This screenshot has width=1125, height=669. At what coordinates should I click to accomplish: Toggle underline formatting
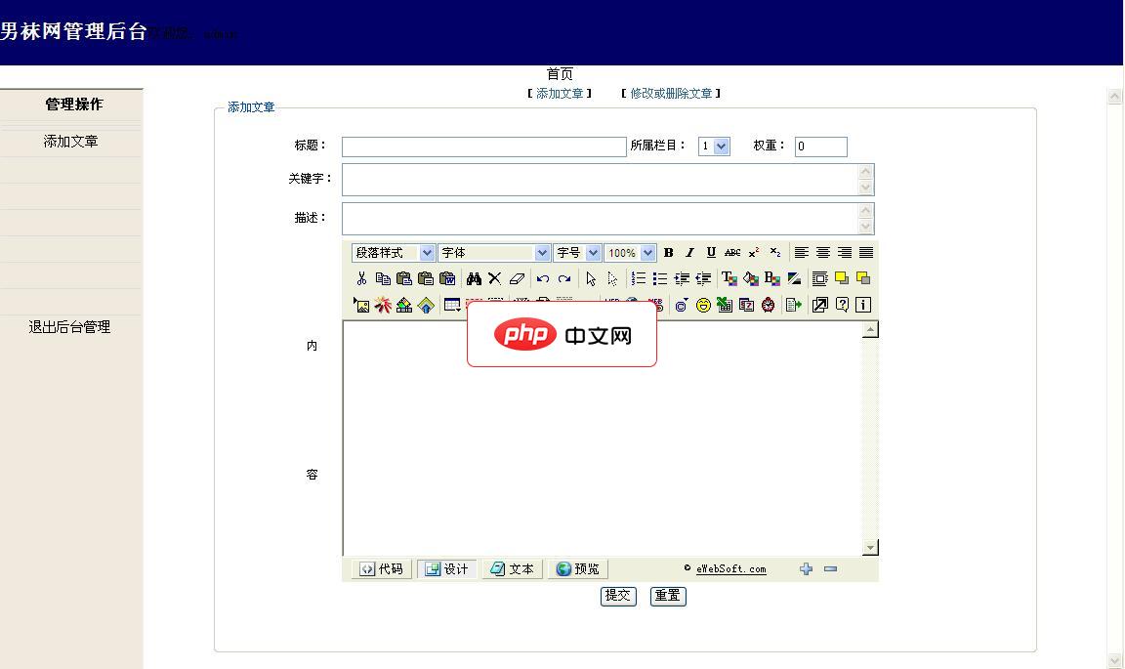[710, 252]
